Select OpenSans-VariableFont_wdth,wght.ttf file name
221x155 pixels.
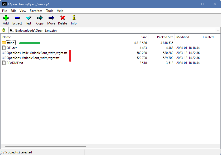[33, 58]
